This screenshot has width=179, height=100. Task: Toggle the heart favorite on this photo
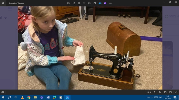click(84, 3)
